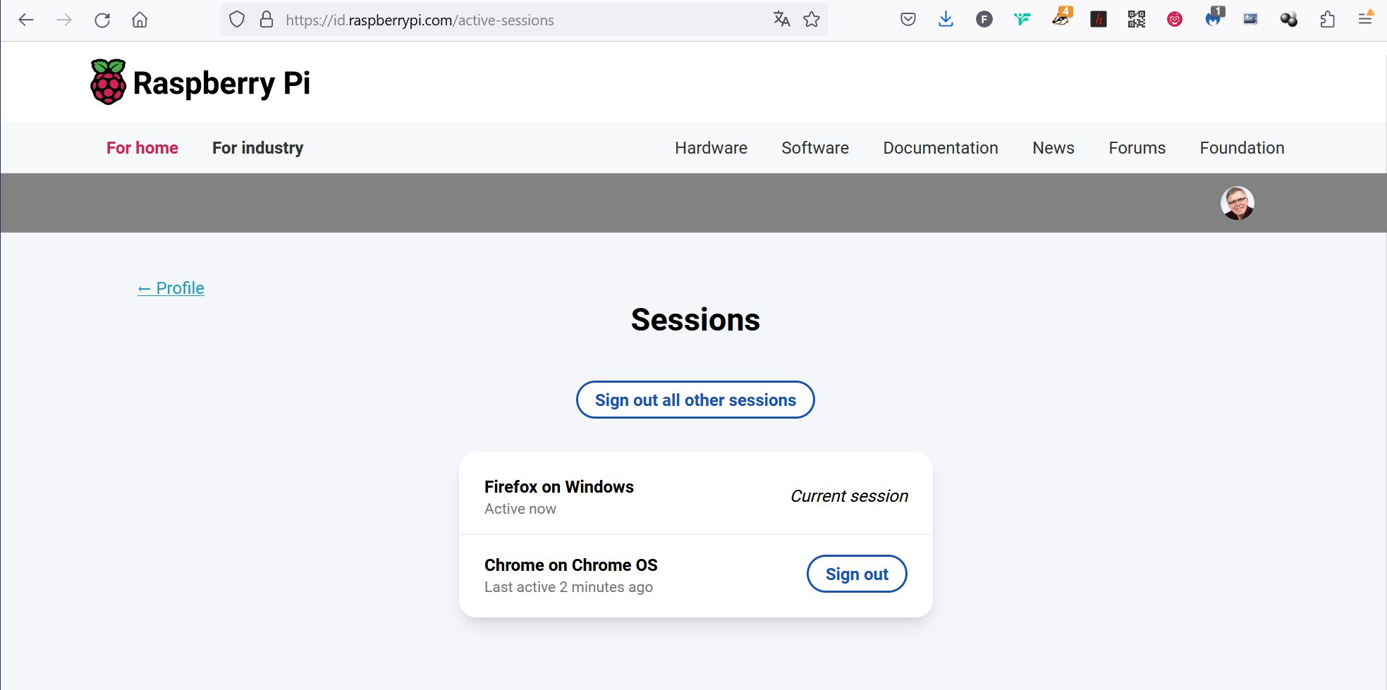Click the Sessions page heading
1387x690 pixels.
tap(695, 320)
